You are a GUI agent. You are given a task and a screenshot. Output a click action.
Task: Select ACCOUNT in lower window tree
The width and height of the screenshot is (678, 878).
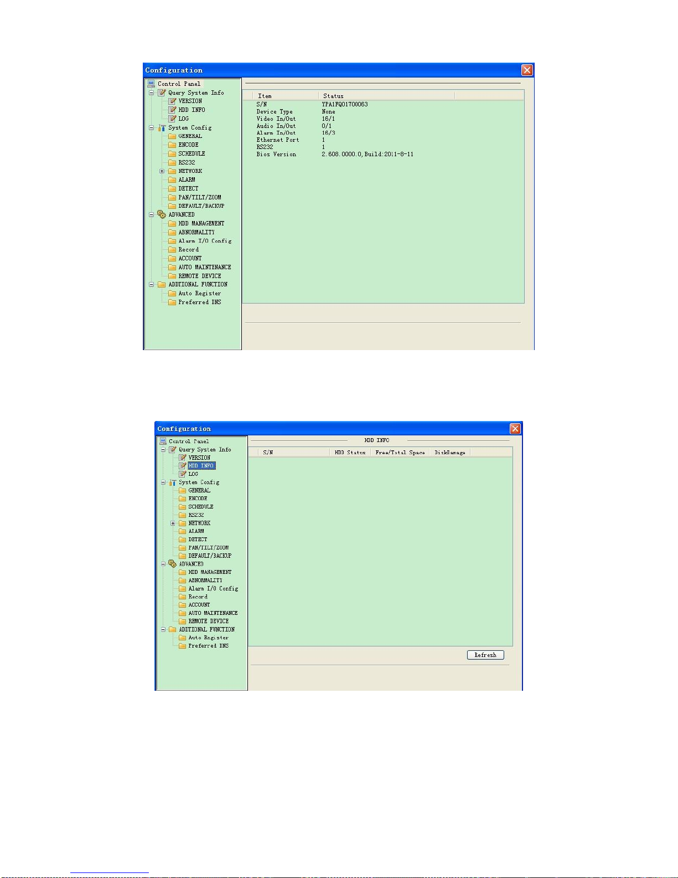pos(199,605)
